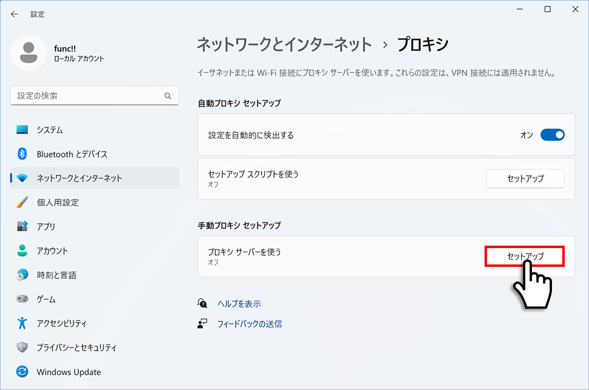The height and width of the screenshot is (390, 589).
Task: Open プライバシーとセキュリティ shield icon
Action: pos(22,347)
